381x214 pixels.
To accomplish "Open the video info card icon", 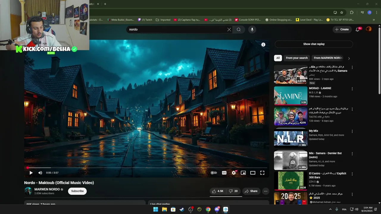I will [263, 45].
